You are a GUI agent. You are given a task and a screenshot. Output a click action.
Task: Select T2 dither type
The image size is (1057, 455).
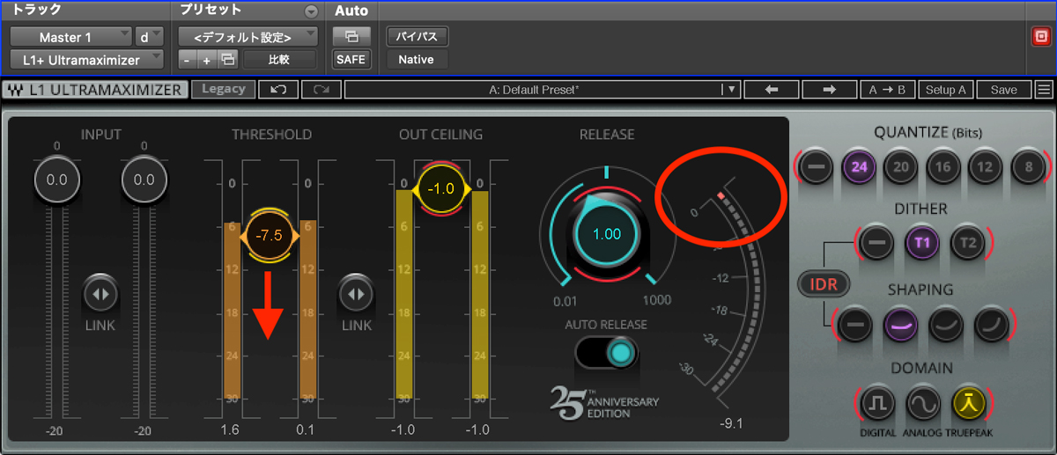tap(968, 243)
